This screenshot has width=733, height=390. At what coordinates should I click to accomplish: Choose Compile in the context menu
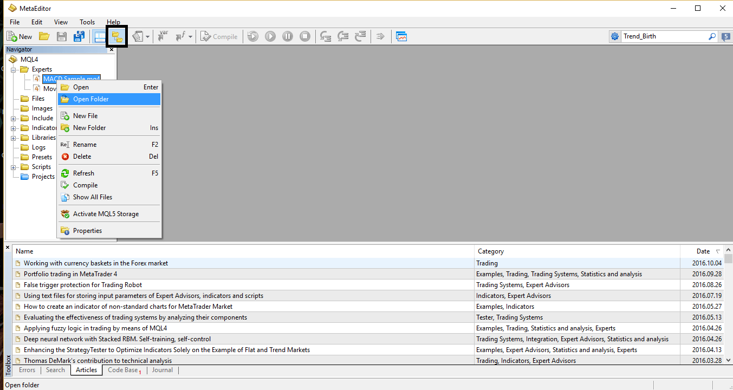click(109, 185)
